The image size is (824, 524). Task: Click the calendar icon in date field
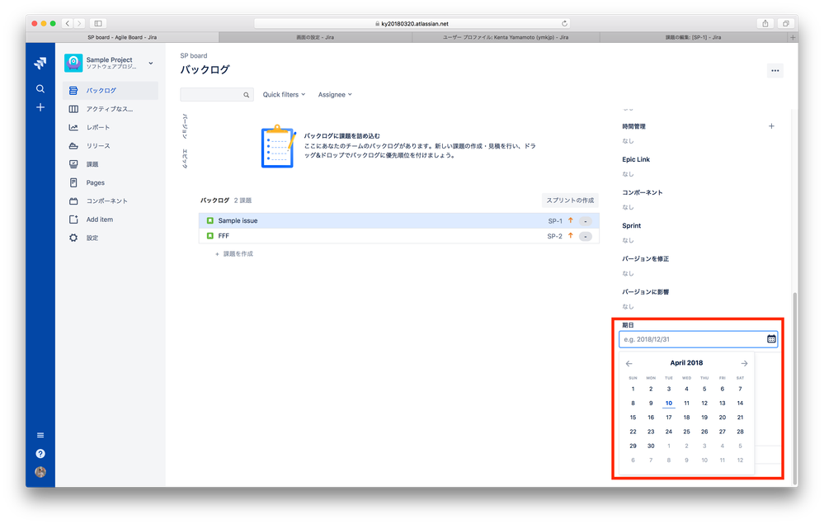click(771, 339)
